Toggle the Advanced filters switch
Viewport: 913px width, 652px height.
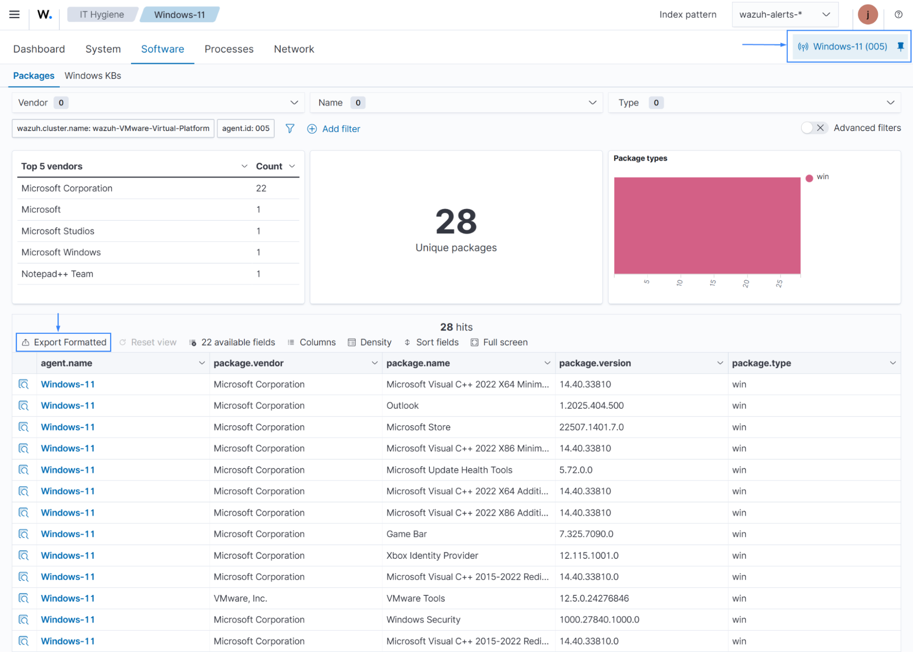[814, 128]
